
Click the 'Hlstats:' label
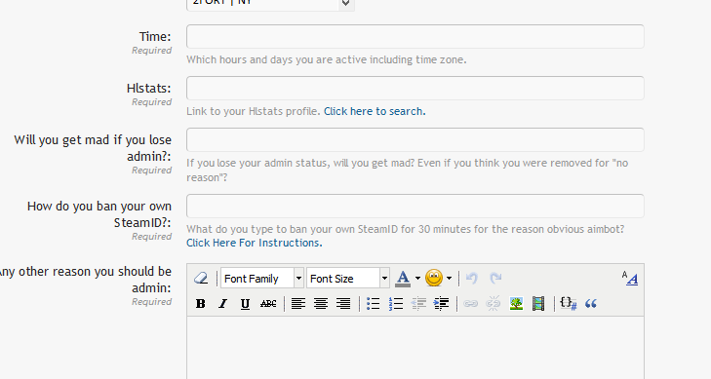148,89
